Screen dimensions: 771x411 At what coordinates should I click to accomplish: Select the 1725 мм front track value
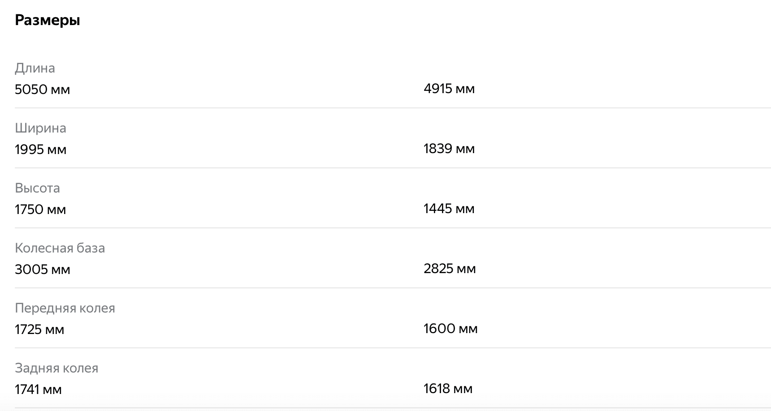coord(39,330)
